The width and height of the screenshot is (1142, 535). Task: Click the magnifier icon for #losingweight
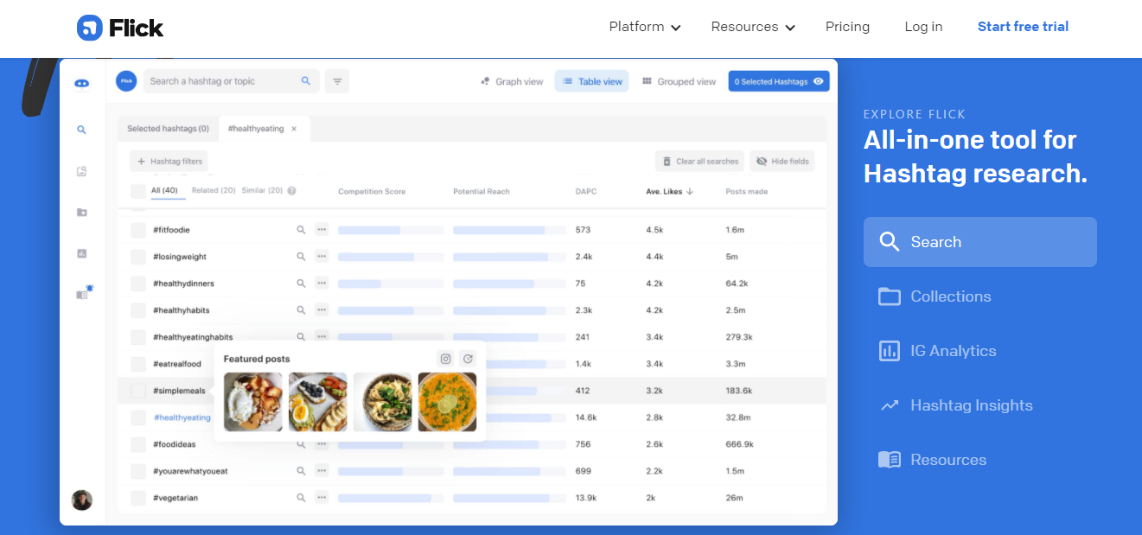click(301, 257)
